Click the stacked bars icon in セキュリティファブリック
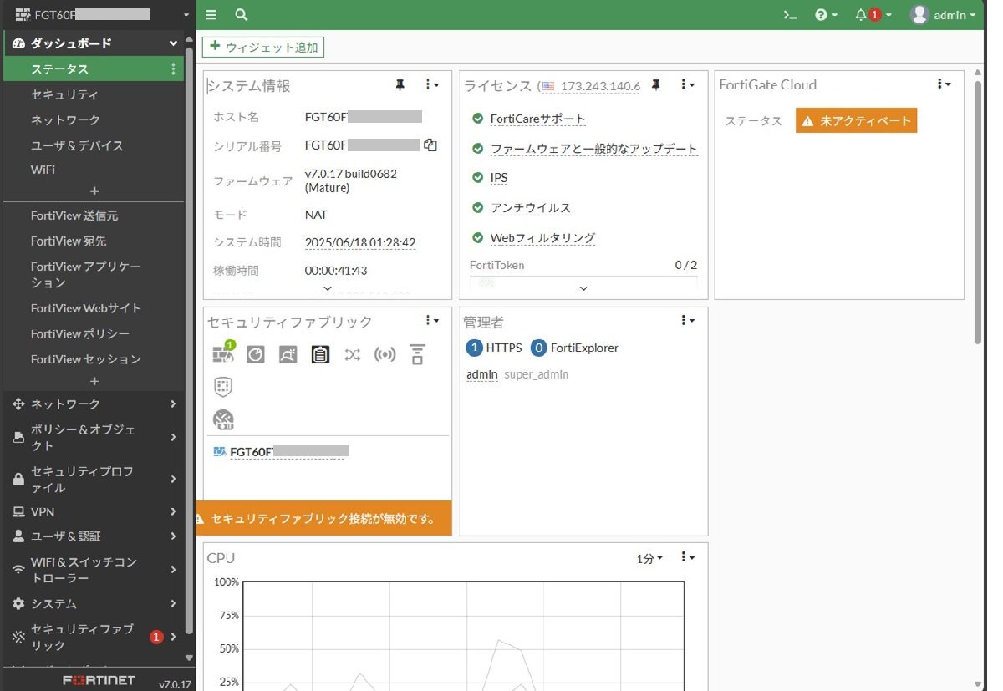The width and height of the screenshot is (1003, 691). [x=417, y=355]
